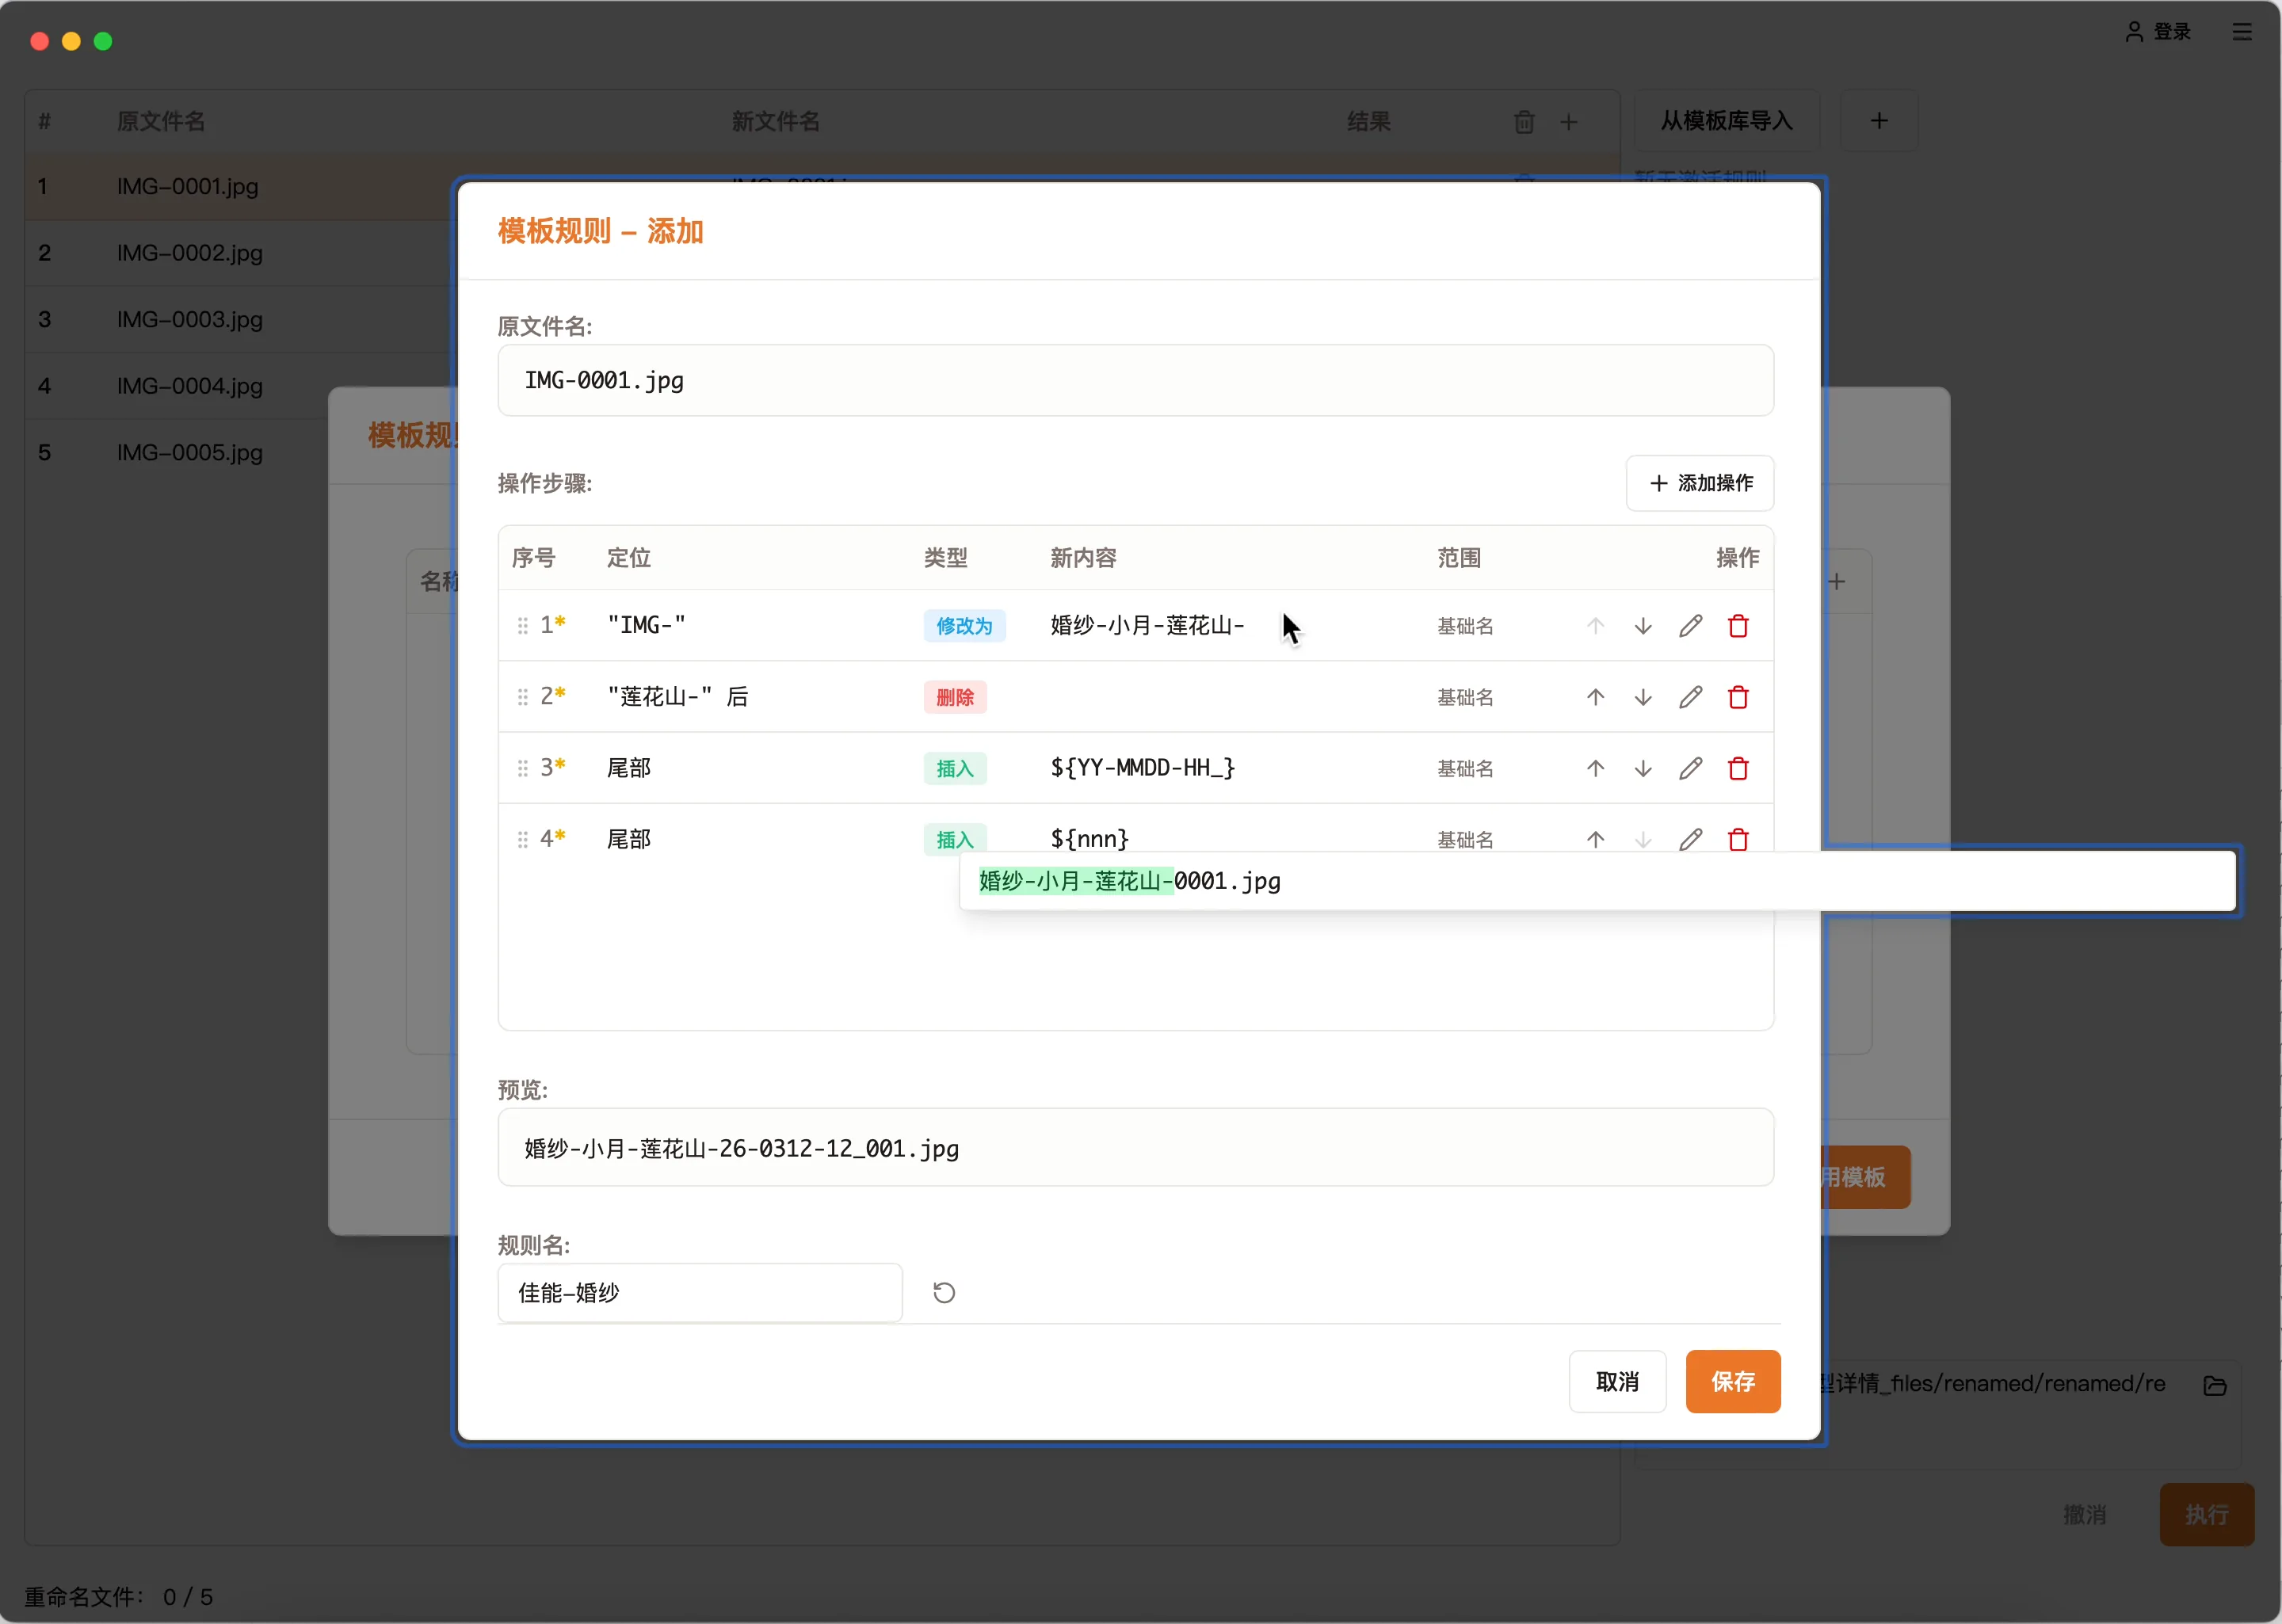
Task: Click ${nnn} content cell
Action: 1089,839
